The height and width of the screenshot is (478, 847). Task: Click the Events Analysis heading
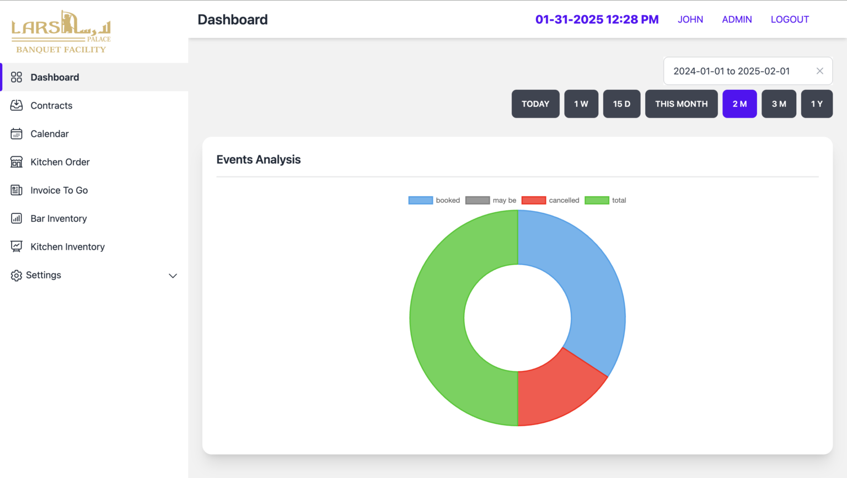(x=259, y=159)
